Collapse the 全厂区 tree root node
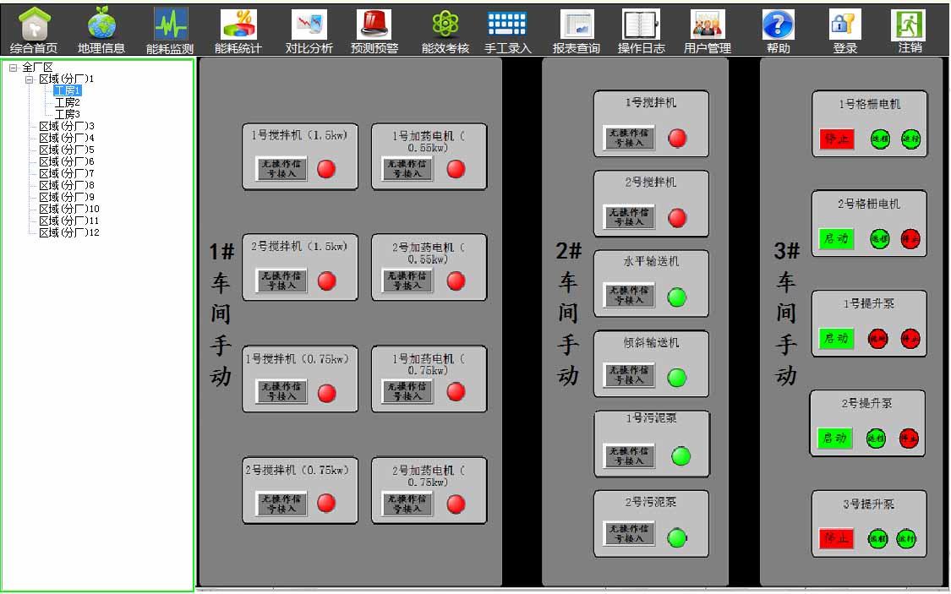Image resolution: width=951 pixels, height=594 pixels. click(x=14, y=68)
